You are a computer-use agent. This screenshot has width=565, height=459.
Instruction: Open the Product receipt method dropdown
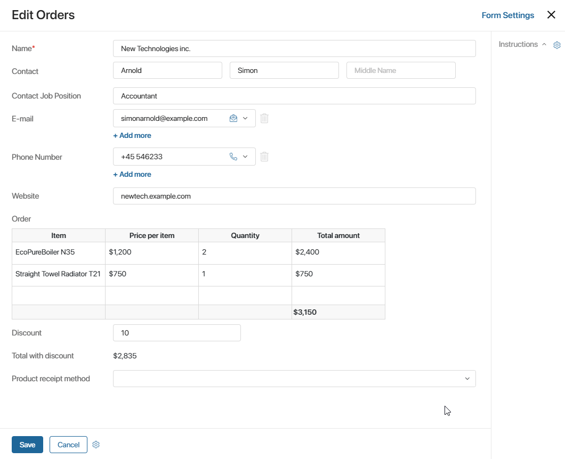click(294, 379)
